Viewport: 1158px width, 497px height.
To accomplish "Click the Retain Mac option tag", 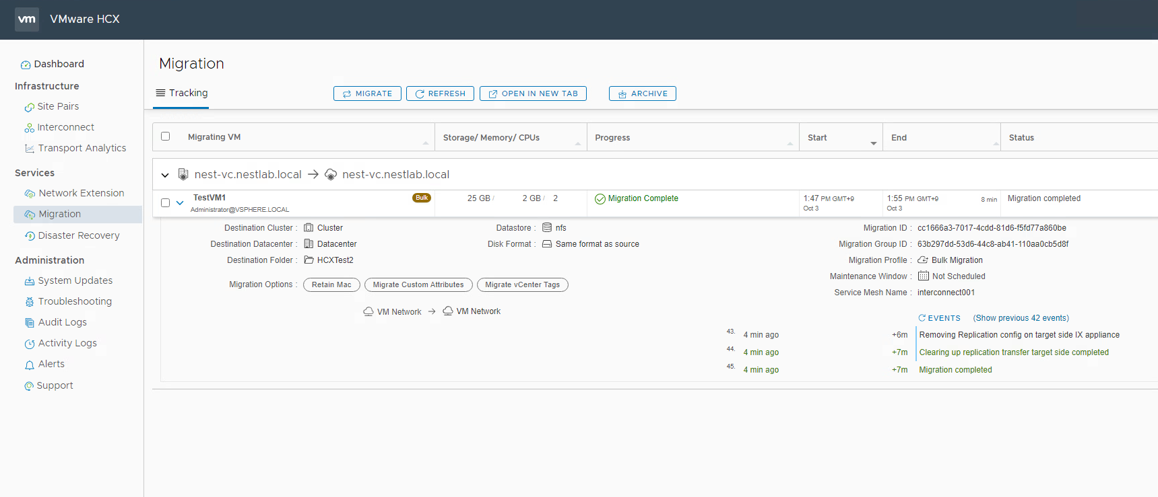I will 331,285.
